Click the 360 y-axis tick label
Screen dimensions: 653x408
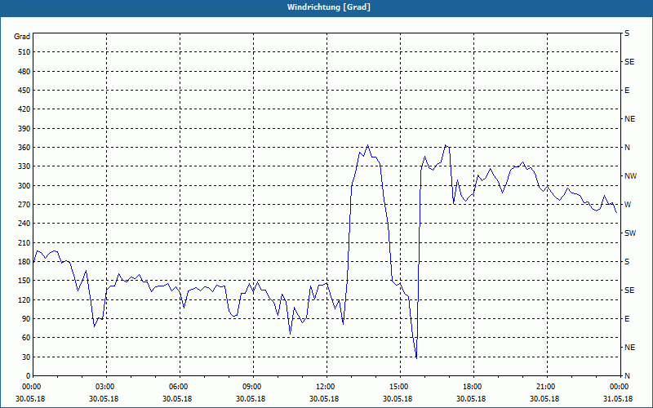pos(24,148)
